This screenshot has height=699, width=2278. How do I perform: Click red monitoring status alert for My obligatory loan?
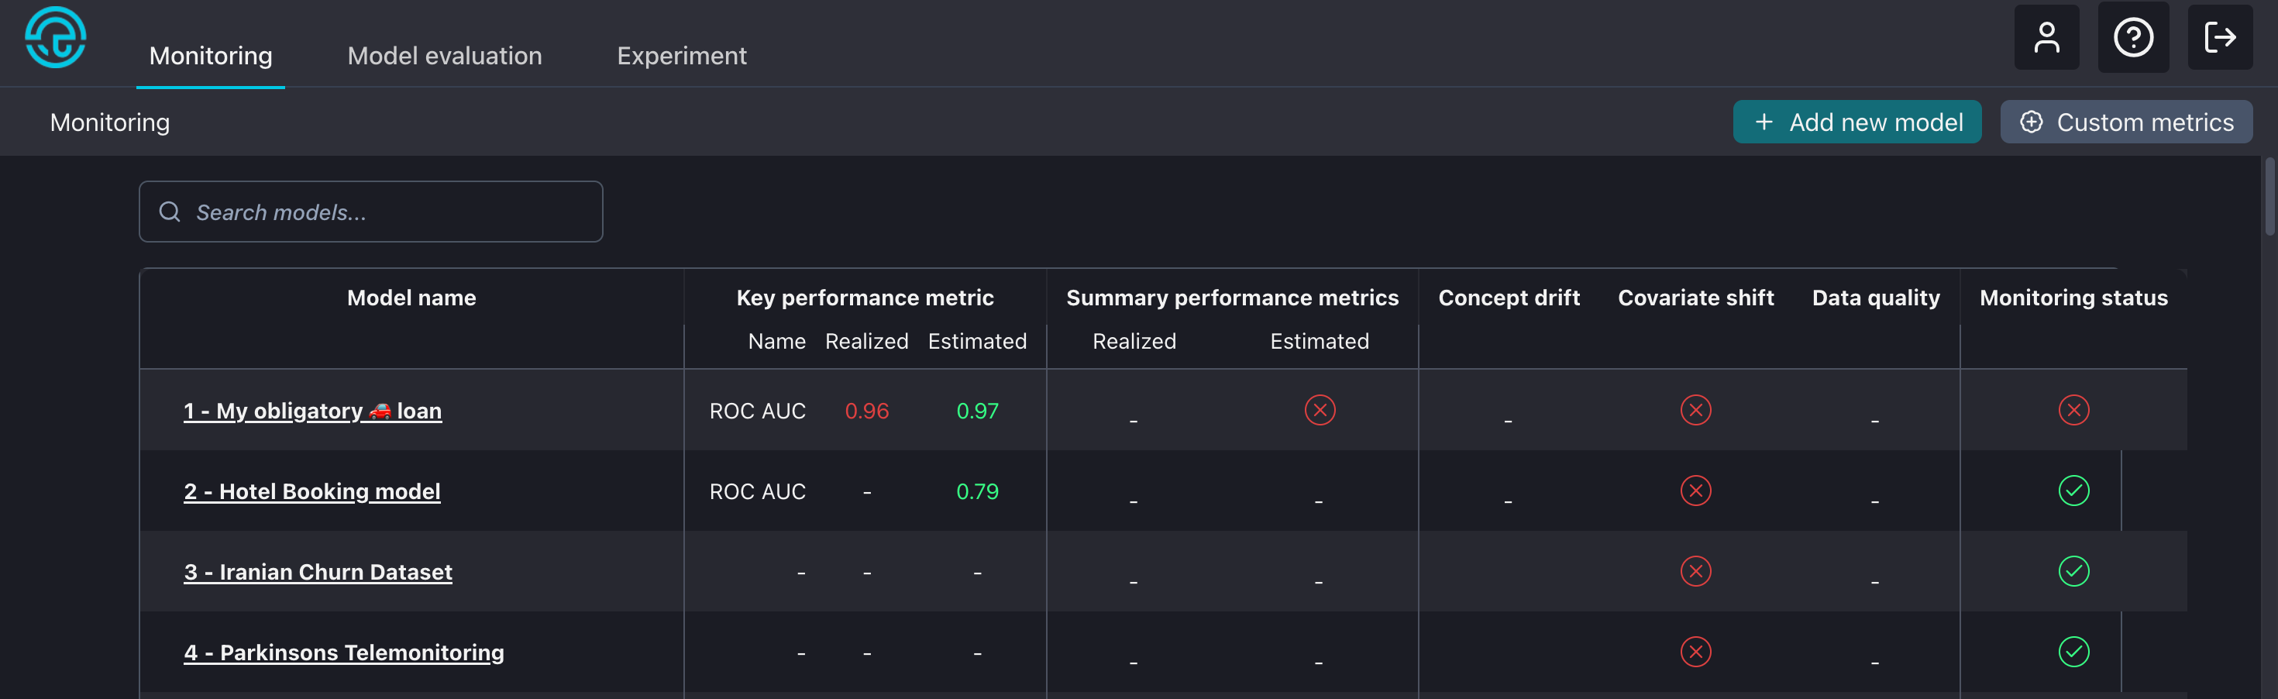pyautogui.click(x=2075, y=410)
